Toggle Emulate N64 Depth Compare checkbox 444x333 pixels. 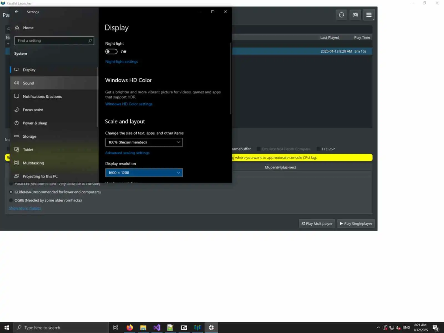point(259,149)
